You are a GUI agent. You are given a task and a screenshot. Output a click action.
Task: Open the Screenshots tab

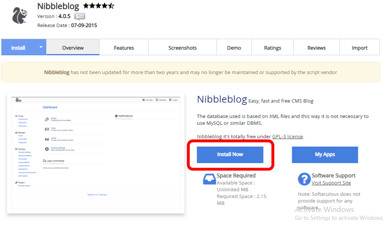[182, 47]
